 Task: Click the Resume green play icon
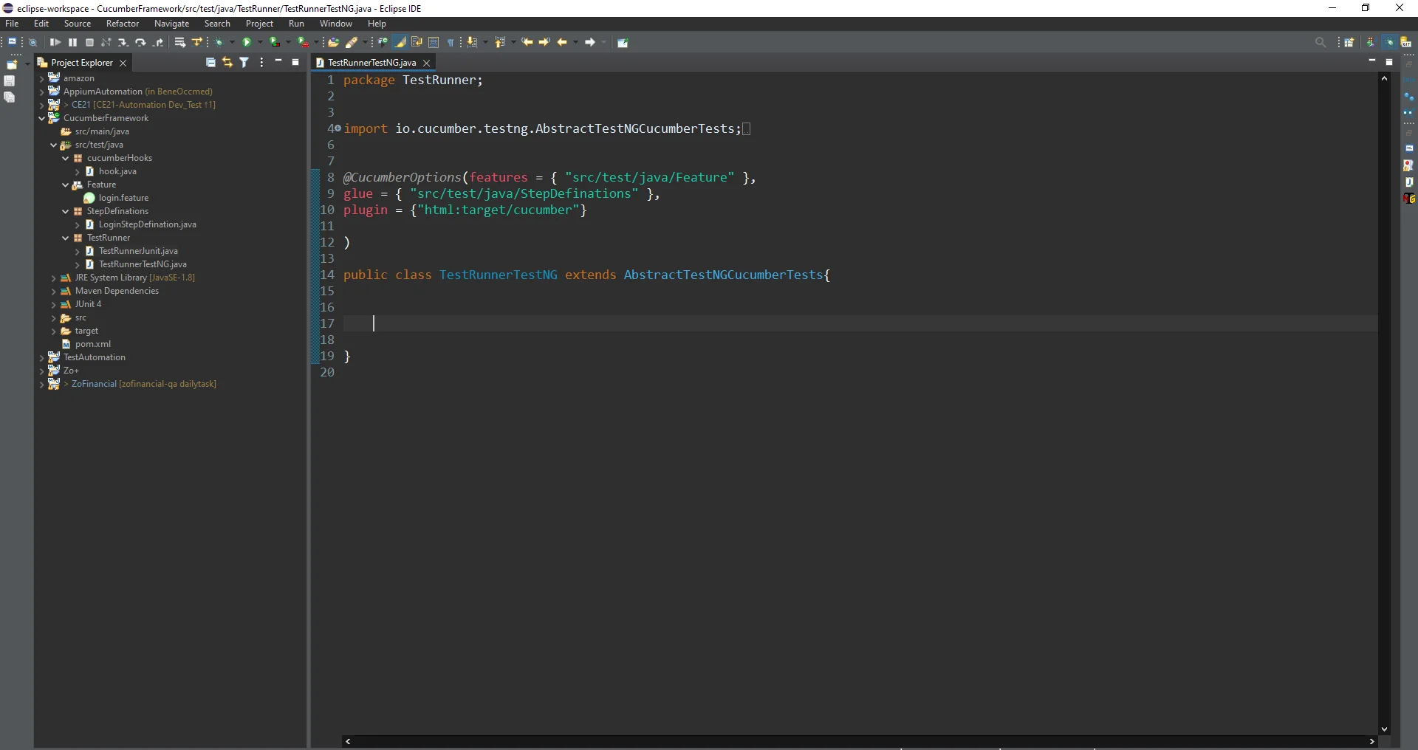pyautogui.click(x=55, y=42)
